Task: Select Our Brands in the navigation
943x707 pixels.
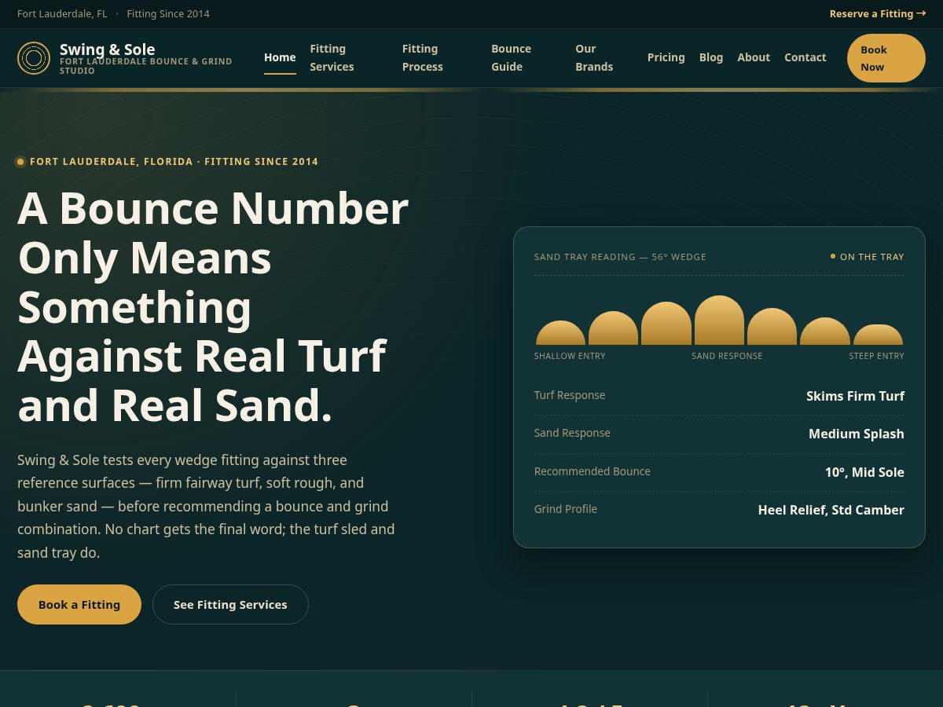Action: 594,58
